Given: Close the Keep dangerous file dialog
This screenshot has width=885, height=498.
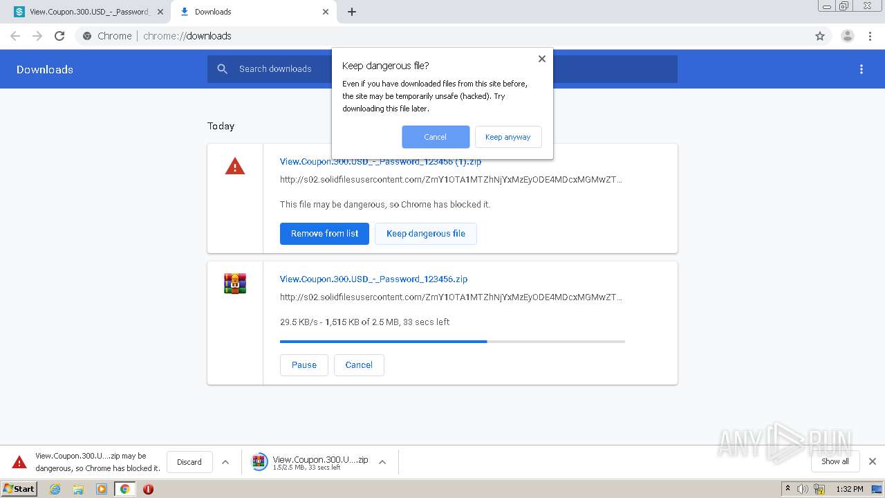Looking at the screenshot, I should pyautogui.click(x=542, y=59).
